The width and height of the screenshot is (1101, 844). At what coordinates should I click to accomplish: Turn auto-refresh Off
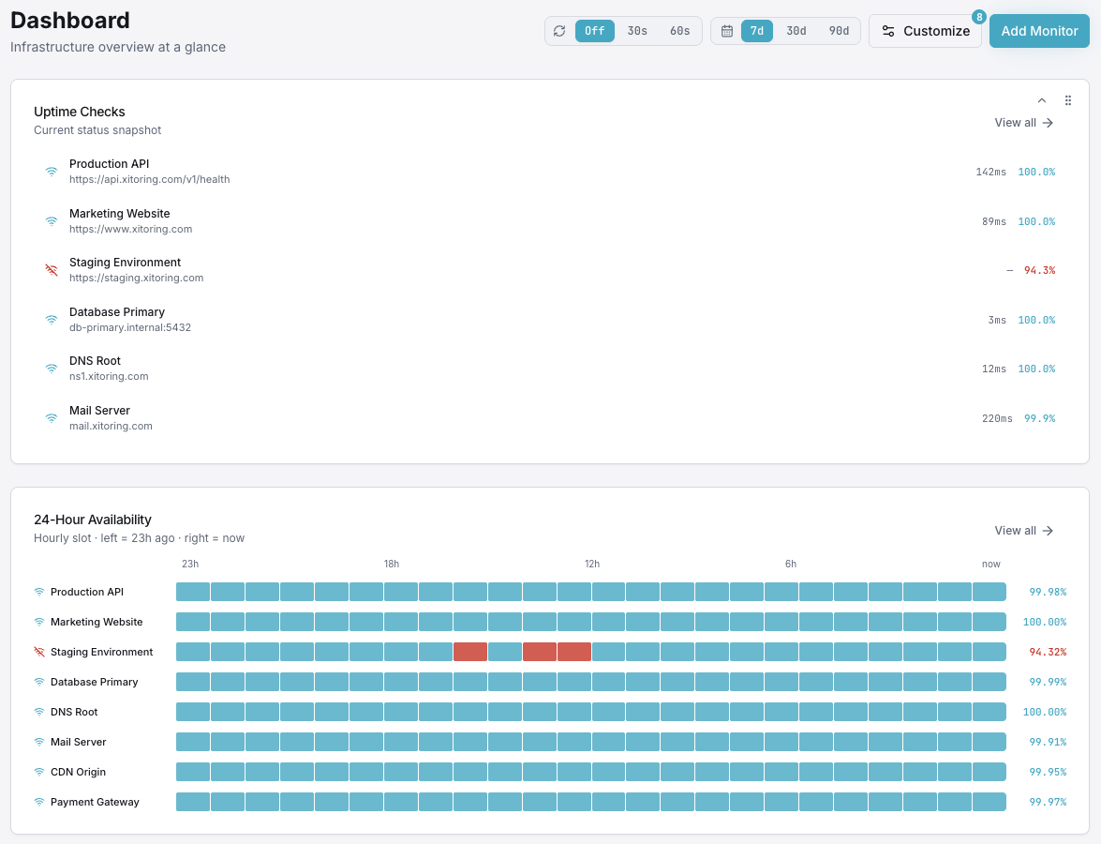point(594,30)
